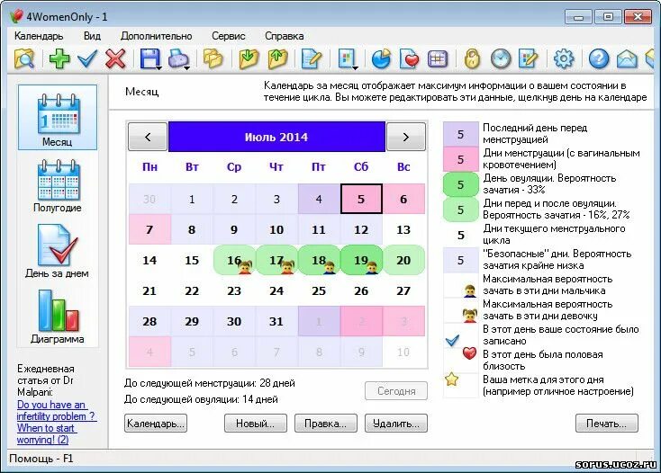The width and height of the screenshot is (661, 473).
Task: Click dark green ovulation day legend swatch
Action: tap(461, 184)
